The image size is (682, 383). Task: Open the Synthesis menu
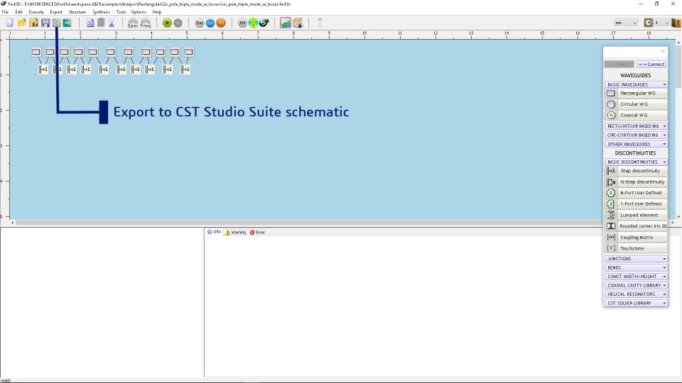tap(101, 12)
